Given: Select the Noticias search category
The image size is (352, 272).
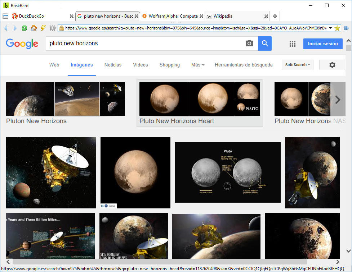Looking at the screenshot, I should coord(113,65).
